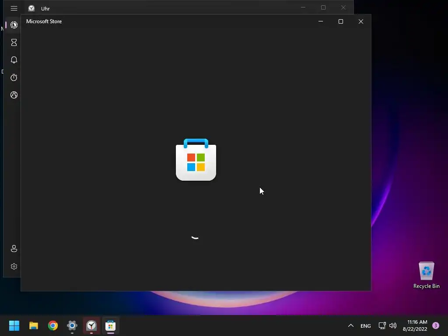Select the Recycle Bin desktop icon
This screenshot has height=336, width=448.
[426, 275]
